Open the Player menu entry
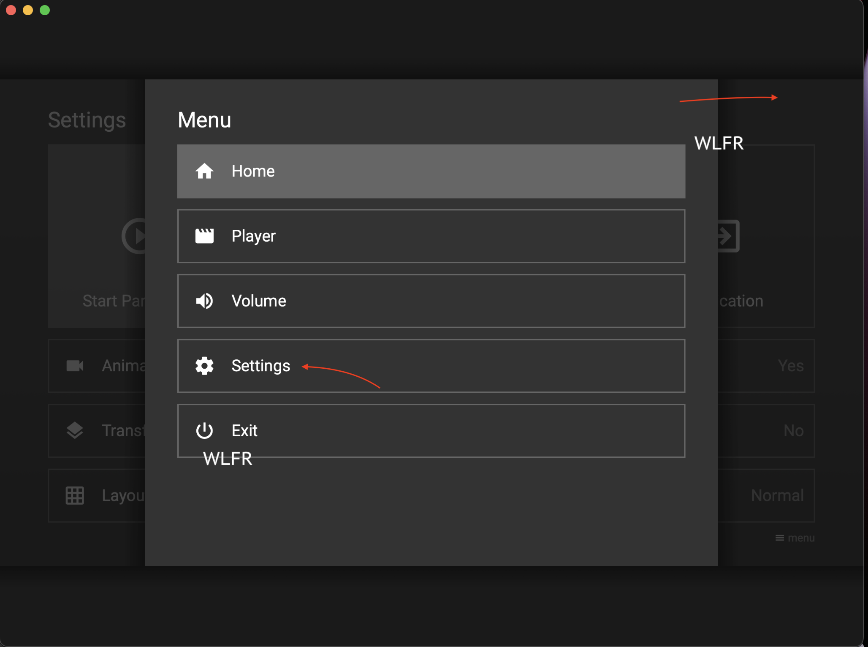The height and width of the screenshot is (647, 868). click(x=431, y=236)
